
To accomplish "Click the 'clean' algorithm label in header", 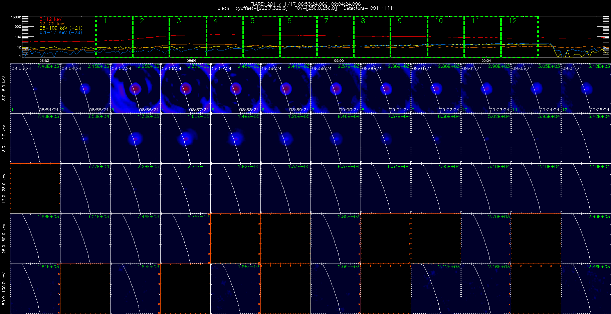I will coord(223,8).
